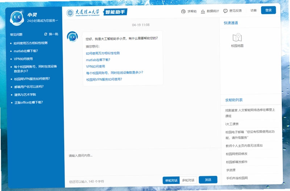Open help list item i大工课表
This screenshot has height=191, width=290.
(232, 124)
